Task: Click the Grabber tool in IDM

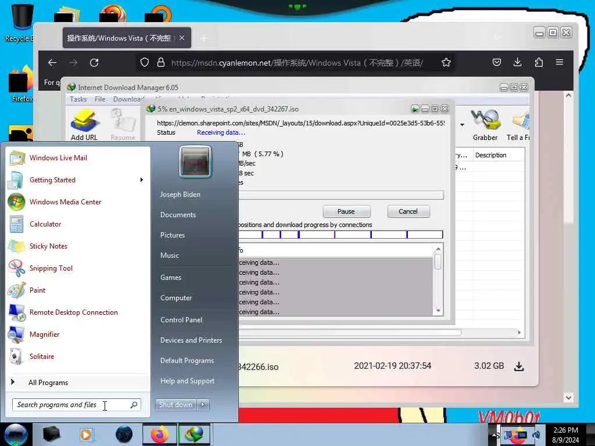Action: click(x=485, y=125)
